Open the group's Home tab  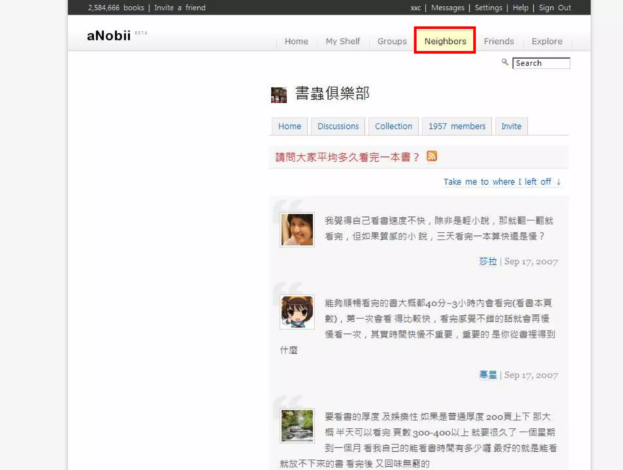click(290, 126)
